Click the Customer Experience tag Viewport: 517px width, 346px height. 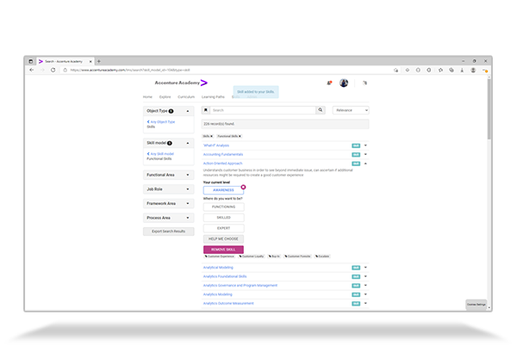click(x=220, y=256)
